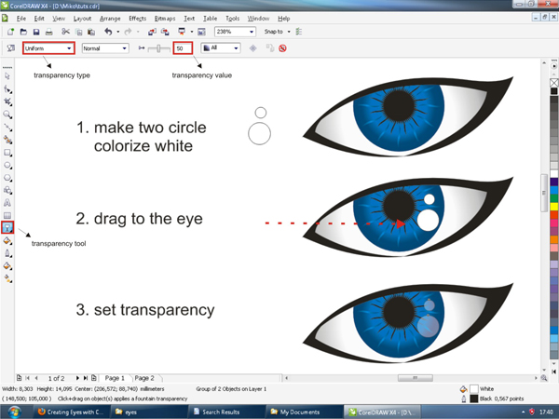Select the Outline pen tool

click(x=7, y=253)
